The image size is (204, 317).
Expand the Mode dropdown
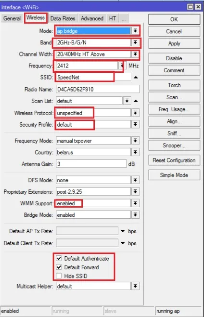pyautogui.click(x=135, y=31)
